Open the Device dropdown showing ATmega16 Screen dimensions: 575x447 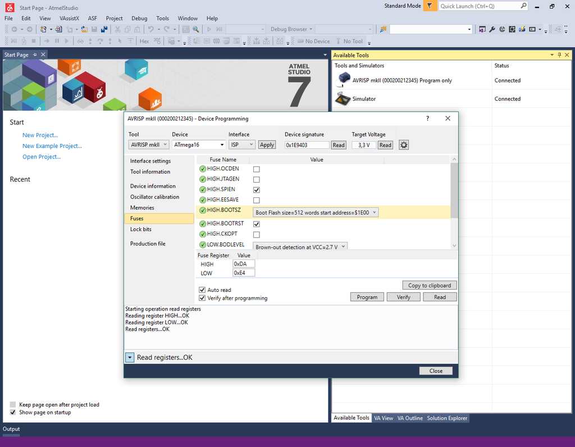tap(198, 145)
